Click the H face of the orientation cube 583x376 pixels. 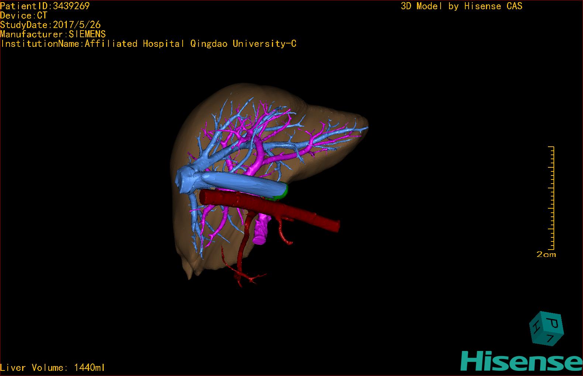[535, 327]
